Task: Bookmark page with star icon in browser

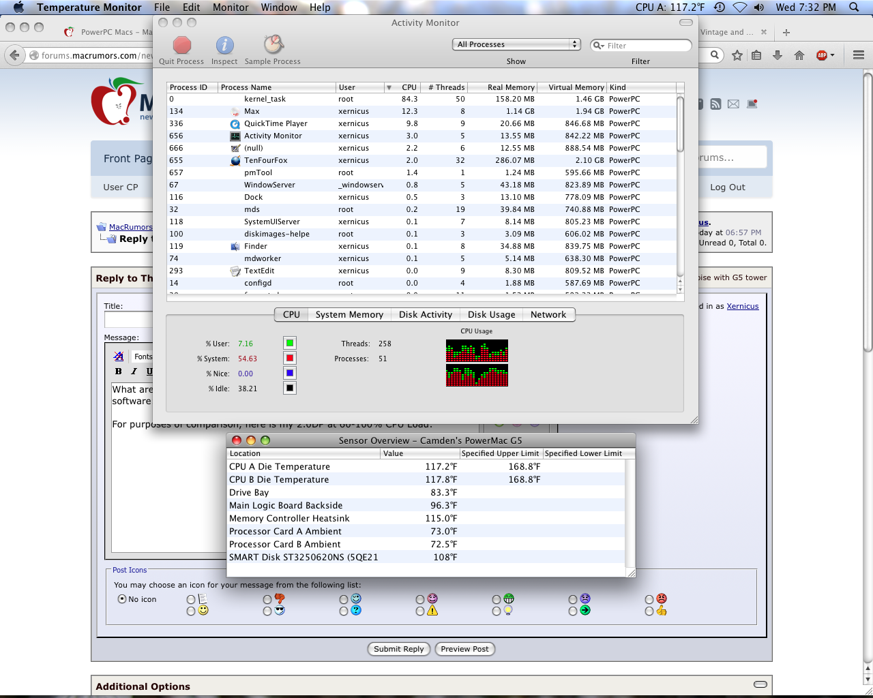Action: pos(737,55)
